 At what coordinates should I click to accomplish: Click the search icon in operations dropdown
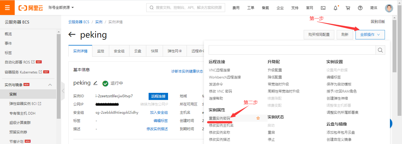pos(380,50)
